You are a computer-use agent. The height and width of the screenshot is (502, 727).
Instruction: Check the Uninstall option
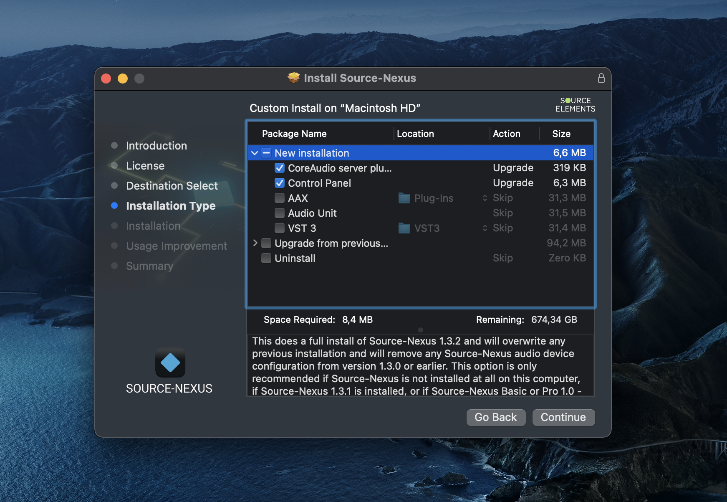click(x=266, y=258)
